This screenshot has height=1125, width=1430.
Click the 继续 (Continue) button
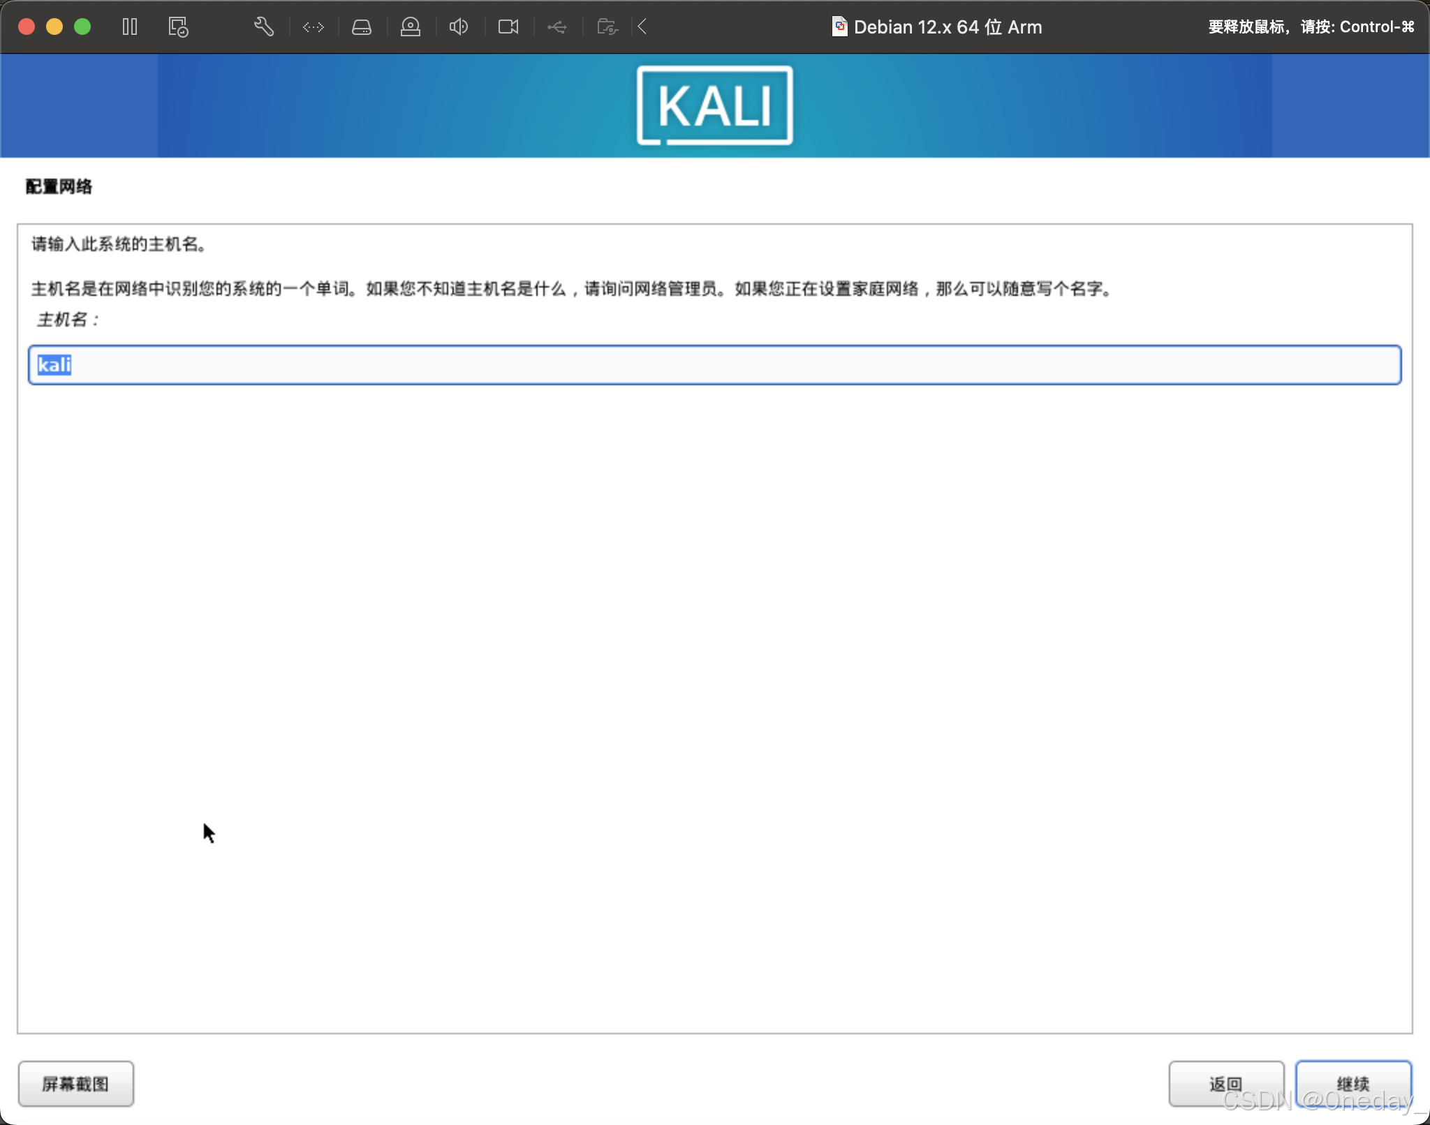pyautogui.click(x=1353, y=1084)
